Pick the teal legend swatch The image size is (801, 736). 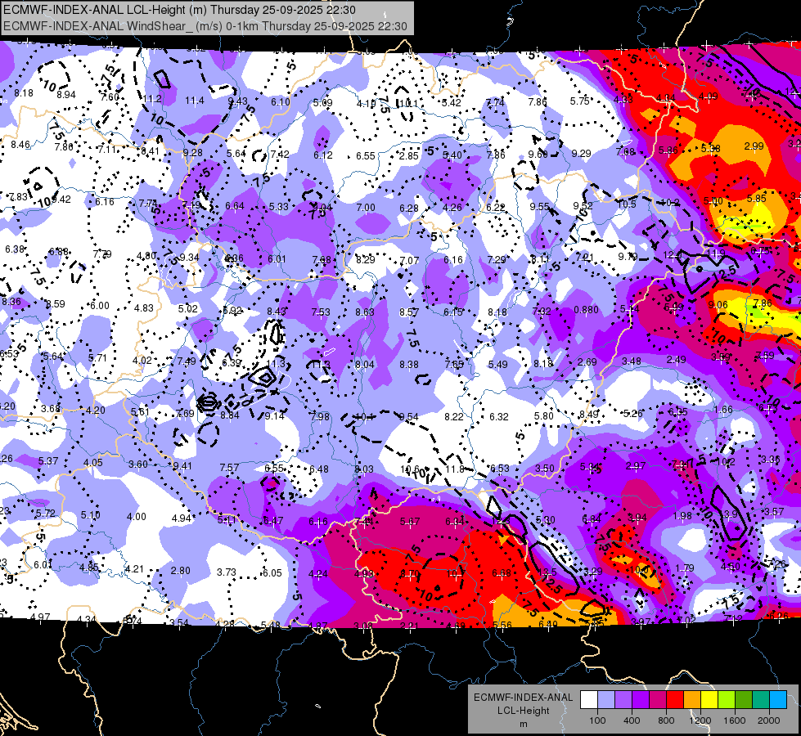click(761, 700)
